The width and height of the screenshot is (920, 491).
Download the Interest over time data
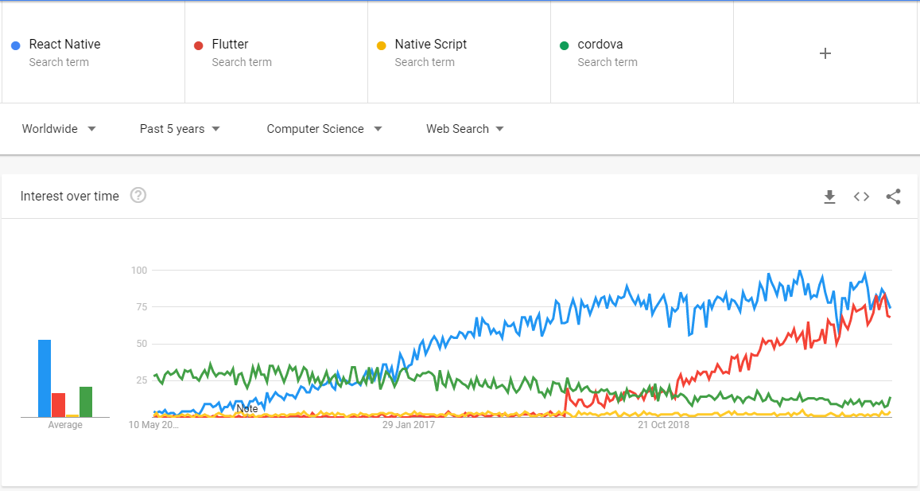[829, 197]
